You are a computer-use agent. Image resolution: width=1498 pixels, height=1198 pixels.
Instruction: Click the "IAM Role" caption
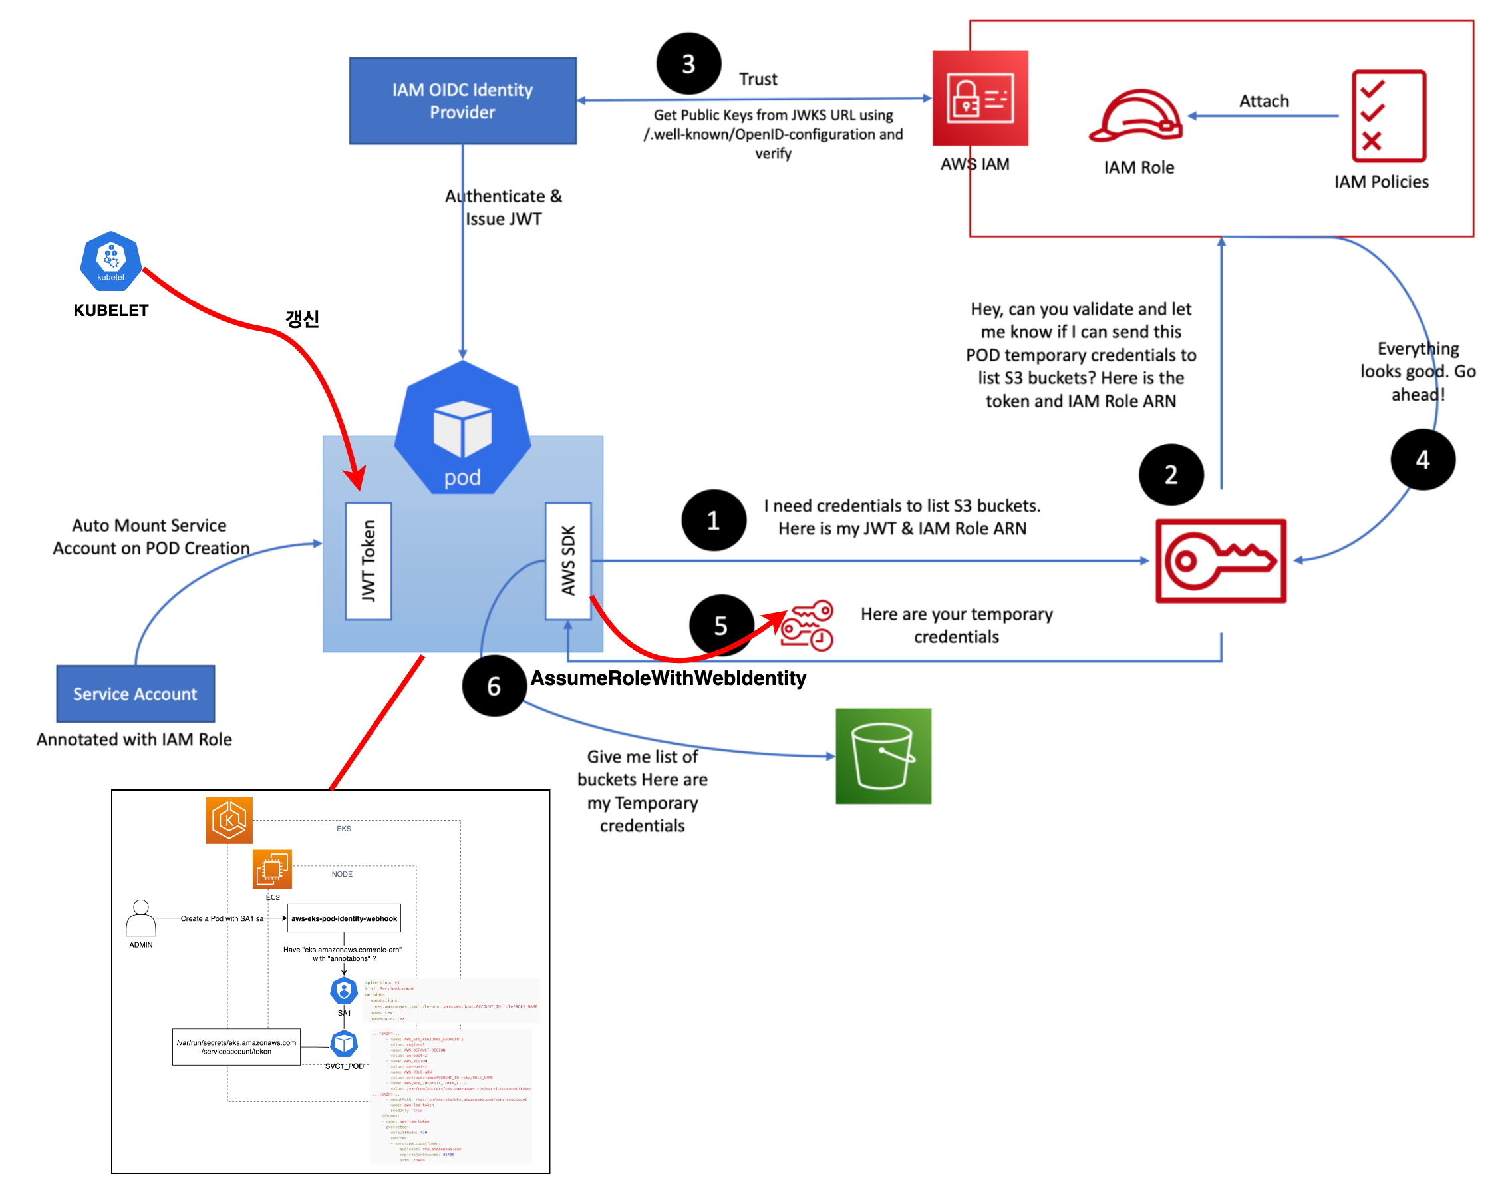(x=1139, y=167)
